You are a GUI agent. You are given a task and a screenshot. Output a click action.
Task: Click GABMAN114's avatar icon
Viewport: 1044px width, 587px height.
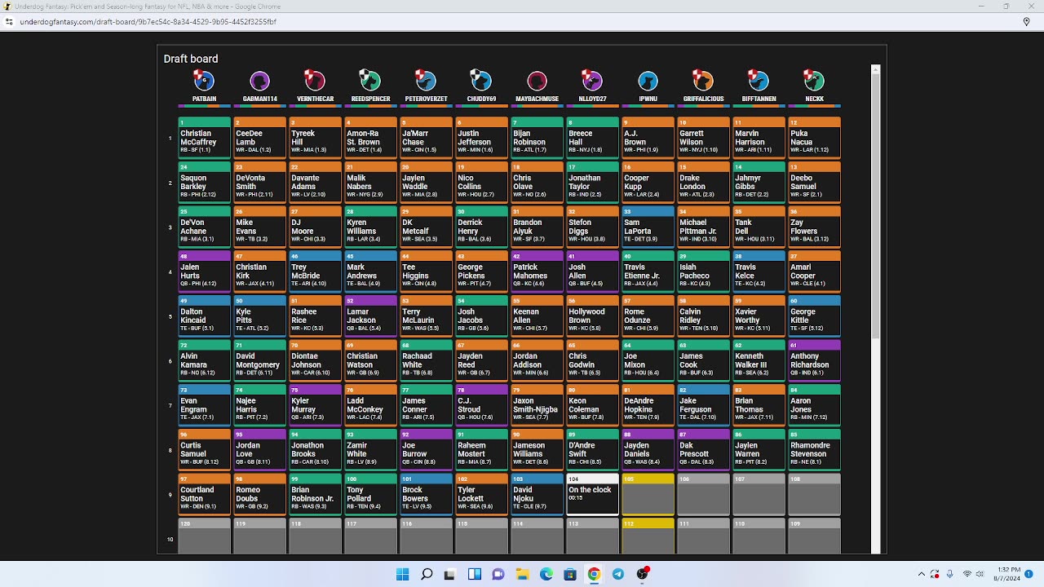click(x=259, y=81)
